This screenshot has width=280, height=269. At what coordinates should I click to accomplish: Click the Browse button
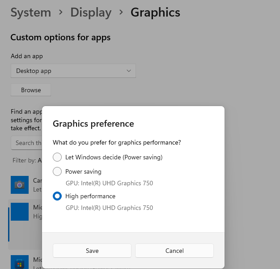[x=31, y=90]
